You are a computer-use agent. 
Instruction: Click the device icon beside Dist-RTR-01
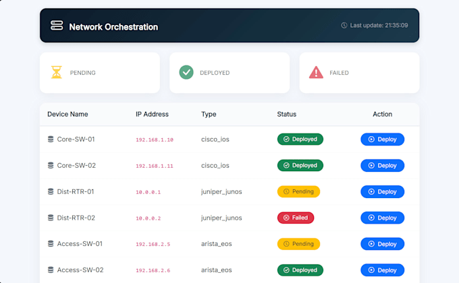pyautogui.click(x=51, y=191)
